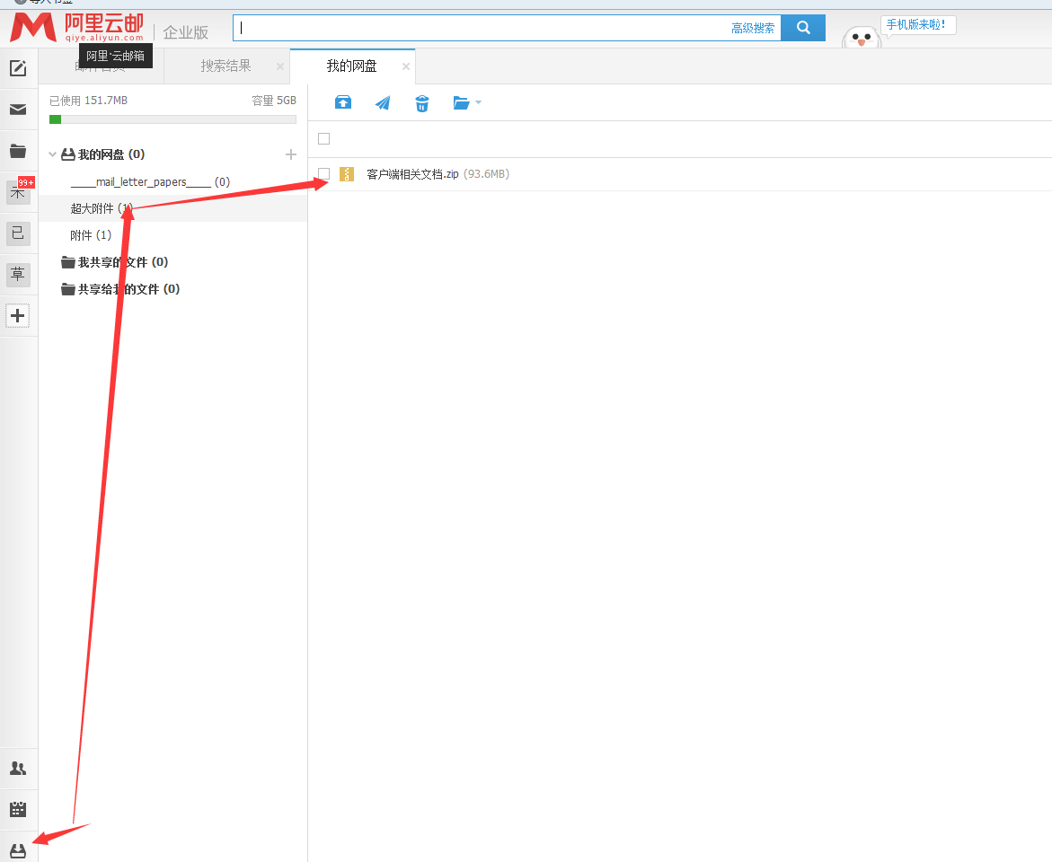
Task: Click the upload file toolbar icon
Action: tap(343, 102)
